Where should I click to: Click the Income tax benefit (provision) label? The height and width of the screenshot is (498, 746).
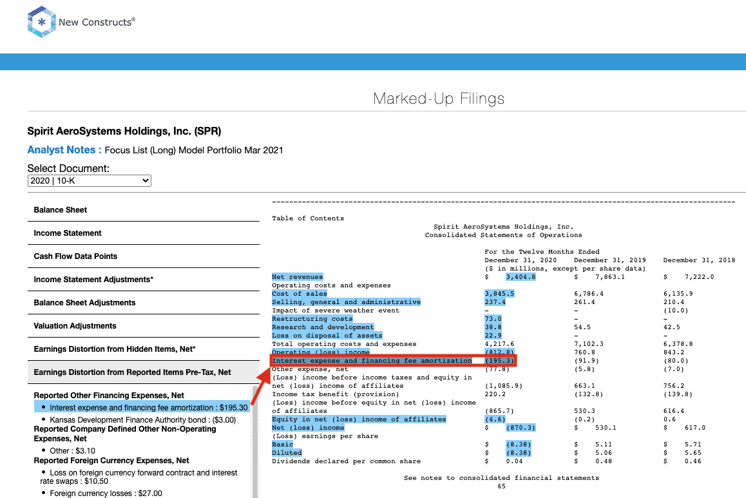coord(336,394)
